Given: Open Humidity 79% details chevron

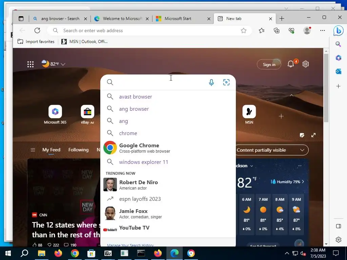Looking at the screenshot, I should (303, 182).
